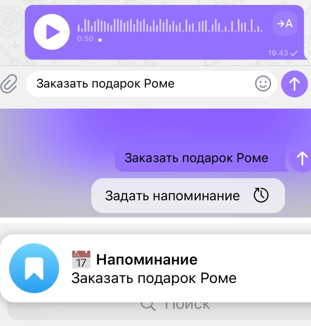
Task: Tap the Поиск search field
Action: coord(159,310)
